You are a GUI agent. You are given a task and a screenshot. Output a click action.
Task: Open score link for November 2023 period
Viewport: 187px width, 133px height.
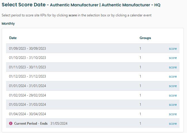pos(173,67)
